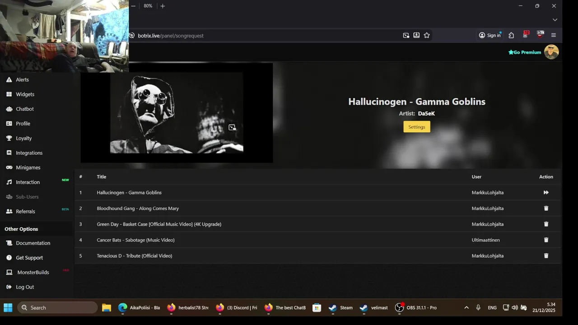Show hidden system tray icons
Image resolution: width=578 pixels, height=325 pixels.
466,308
